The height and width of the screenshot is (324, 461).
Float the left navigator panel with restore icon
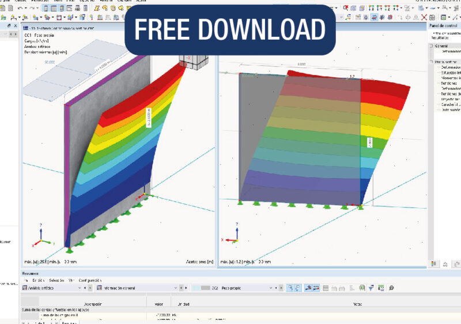pyautogui.click(x=9, y=26)
